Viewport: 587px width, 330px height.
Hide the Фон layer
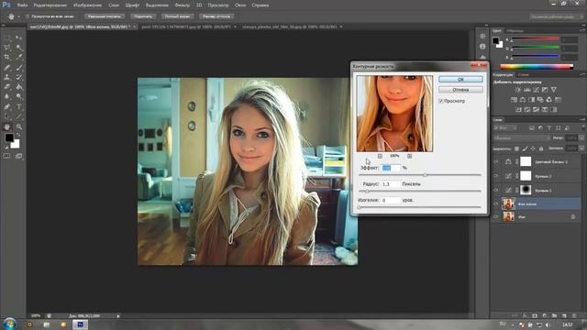click(x=496, y=216)
